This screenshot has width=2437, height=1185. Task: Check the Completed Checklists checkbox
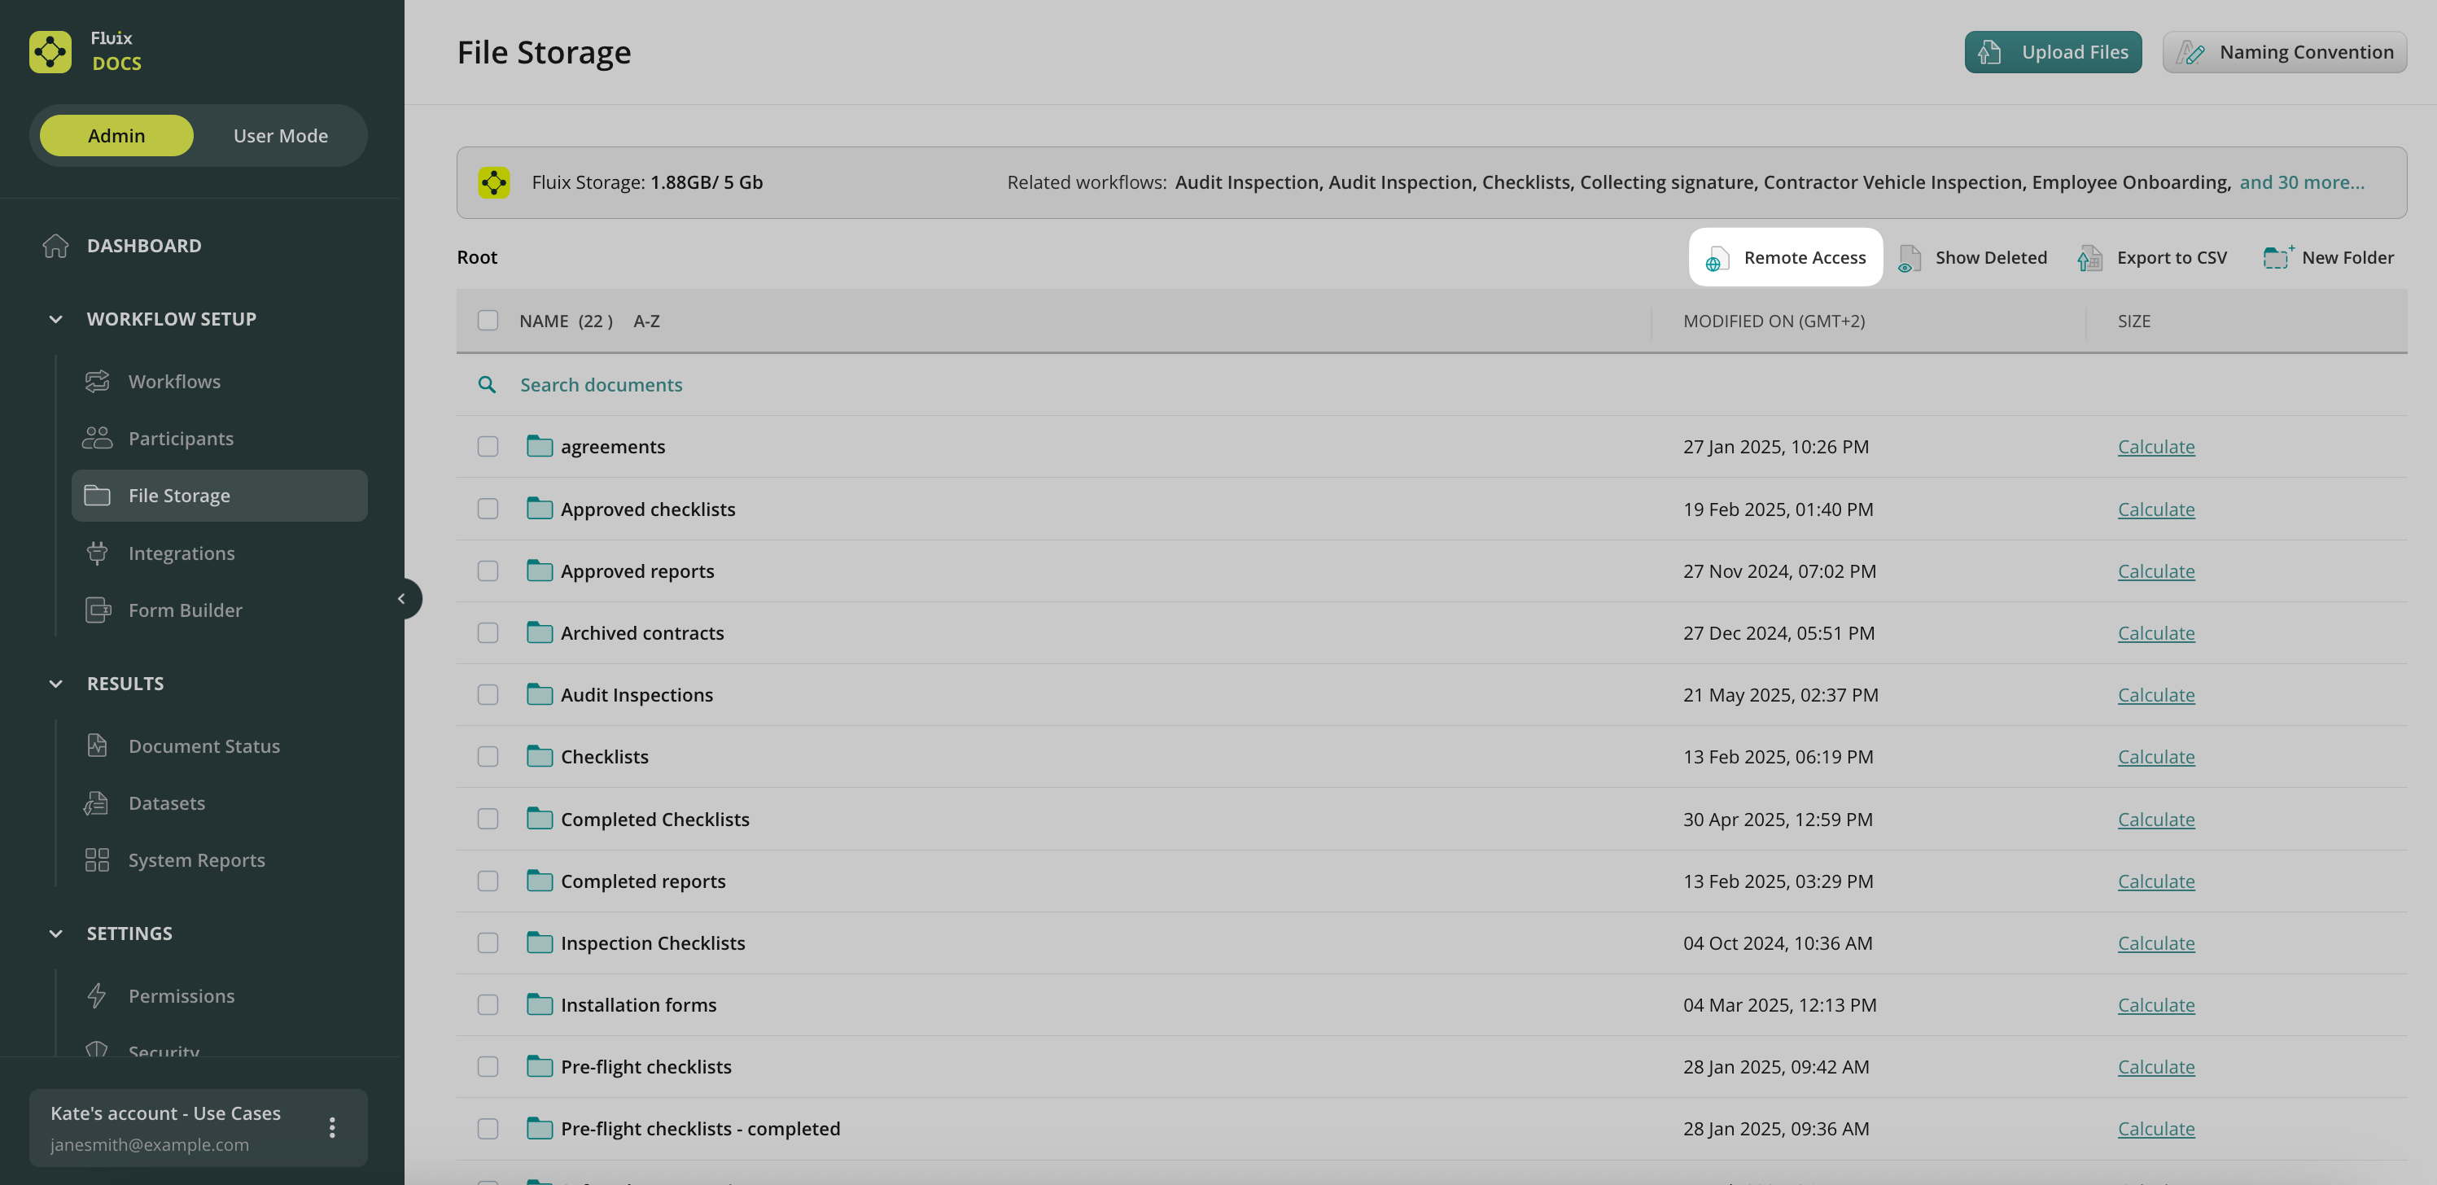tap(488, 819)
